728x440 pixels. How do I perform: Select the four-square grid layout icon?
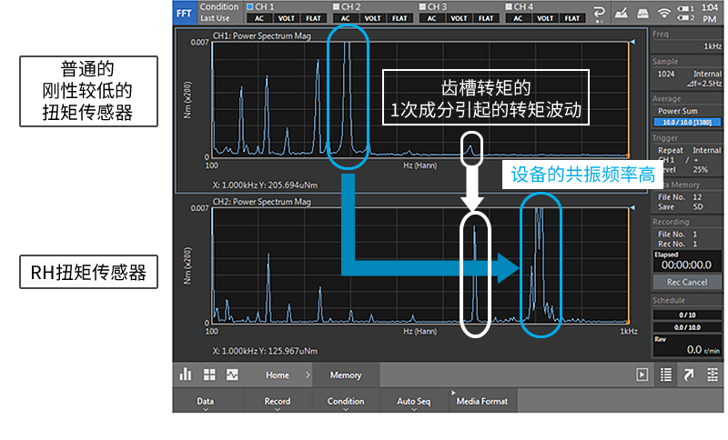208,375
